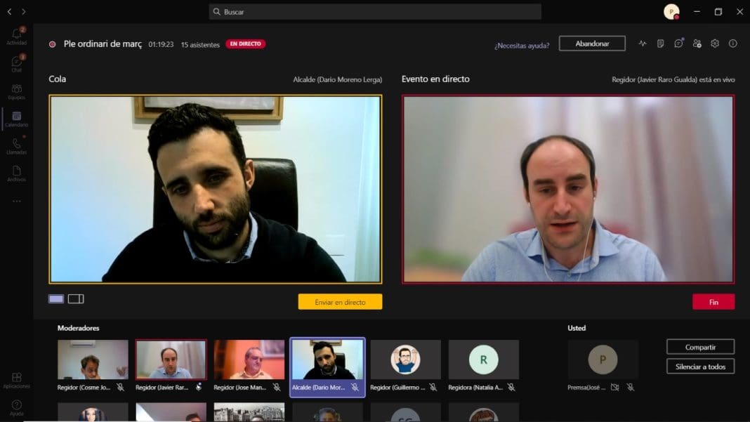Open the Actividad notifications in the sidebar

coord(17,36)
